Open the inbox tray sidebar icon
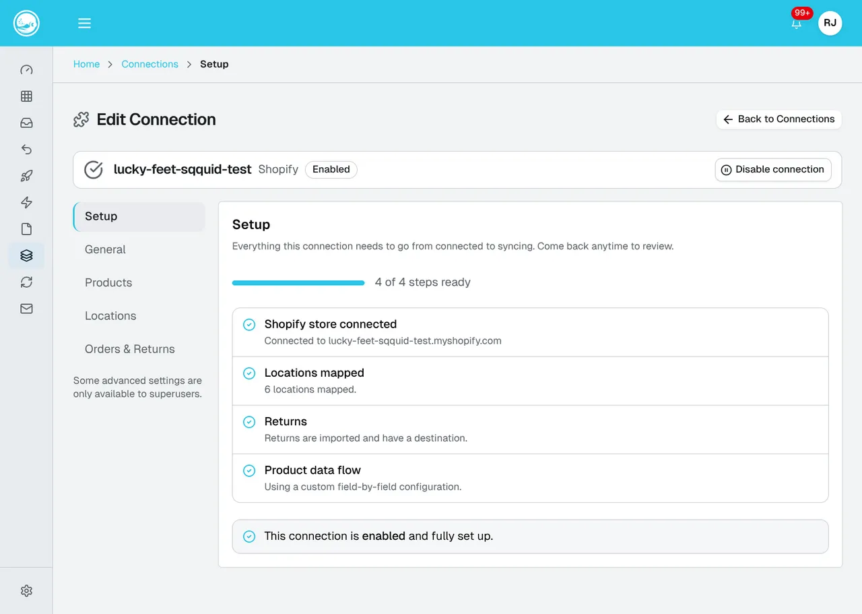 tap(26, 123)
